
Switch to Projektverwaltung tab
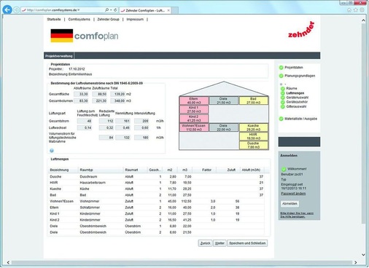click(x=59, y=56)
